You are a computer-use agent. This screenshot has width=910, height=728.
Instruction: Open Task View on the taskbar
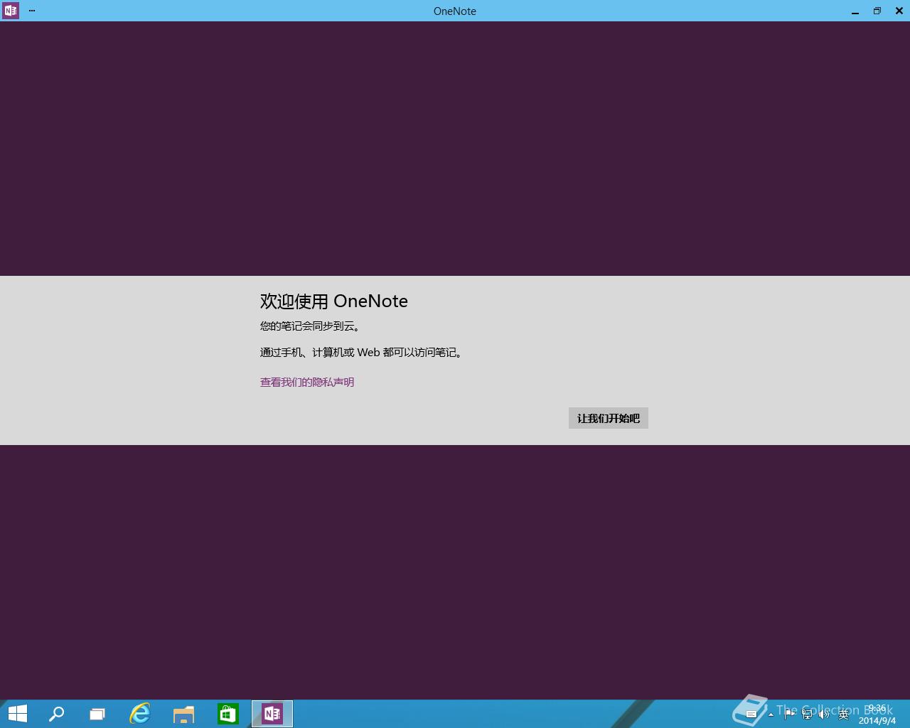click(97, 714)
